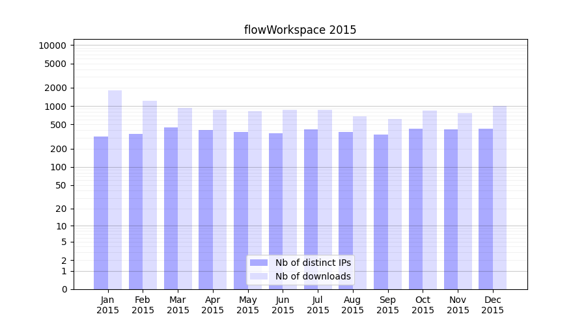Click the 10000 y-axis tick label
Image resolution: width=586 pixels, height=325 pixels.
coord(52,45)
